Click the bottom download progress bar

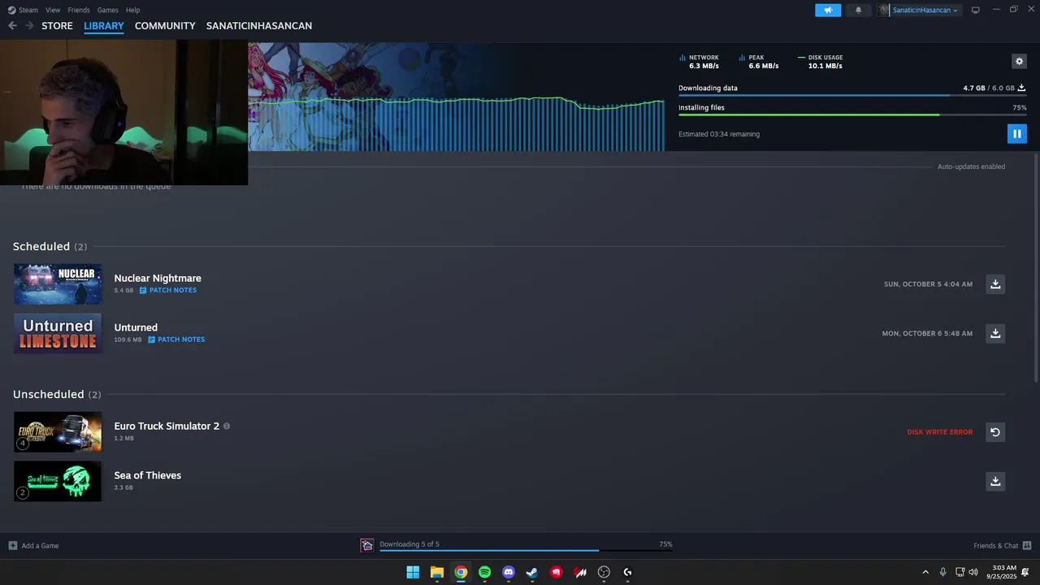526,551
